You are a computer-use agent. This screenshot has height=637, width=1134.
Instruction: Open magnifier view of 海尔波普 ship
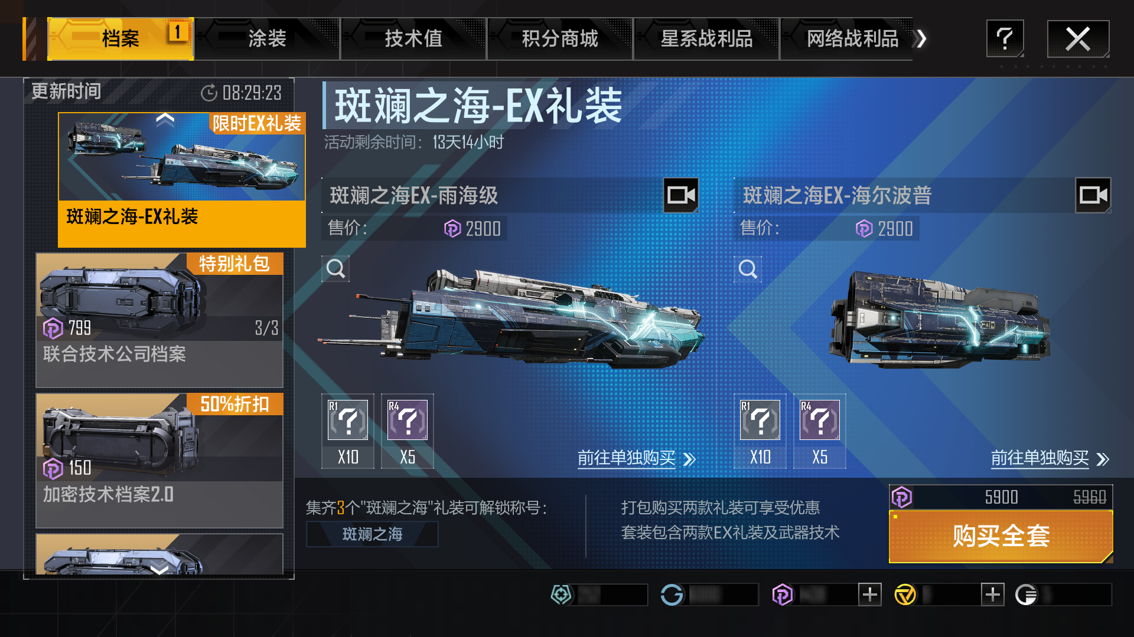point(748,269)
